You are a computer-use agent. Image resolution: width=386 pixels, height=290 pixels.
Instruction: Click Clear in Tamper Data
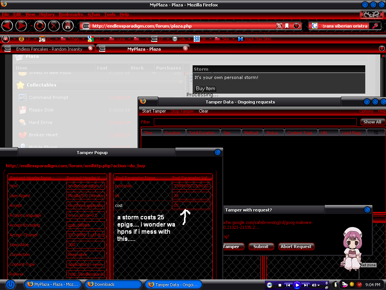[203, 111]
